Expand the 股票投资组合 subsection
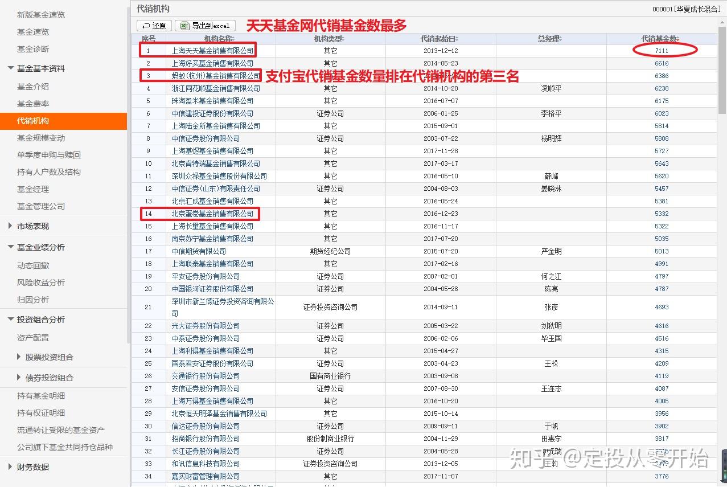 click(x=46, y=357)
